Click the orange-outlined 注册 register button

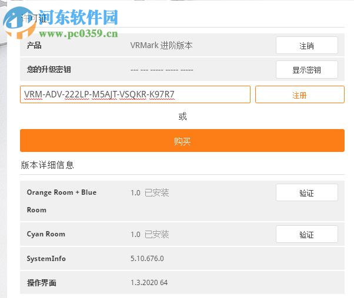click(299, 94)
